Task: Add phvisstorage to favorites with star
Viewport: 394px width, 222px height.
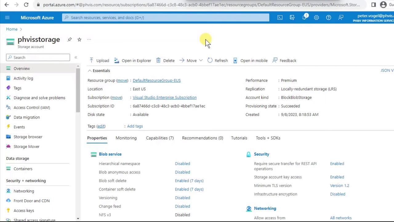Action: coord(79,39)
